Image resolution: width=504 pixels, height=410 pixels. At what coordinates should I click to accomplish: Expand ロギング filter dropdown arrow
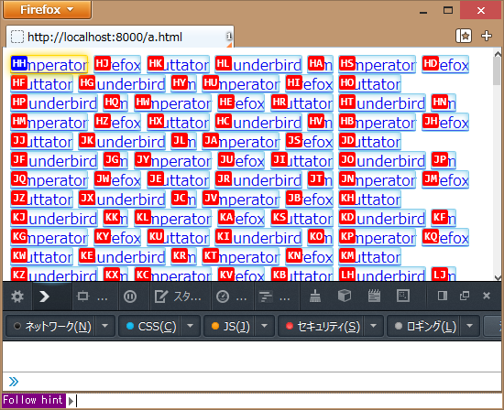point(470,326)
